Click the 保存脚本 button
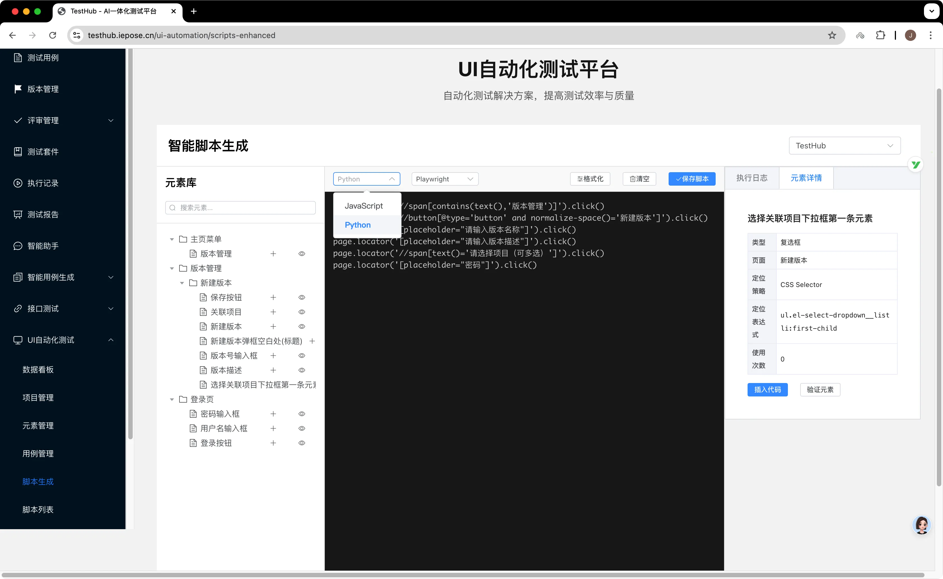Viewport: 943px width, 579px height. [x=692, y=179]
